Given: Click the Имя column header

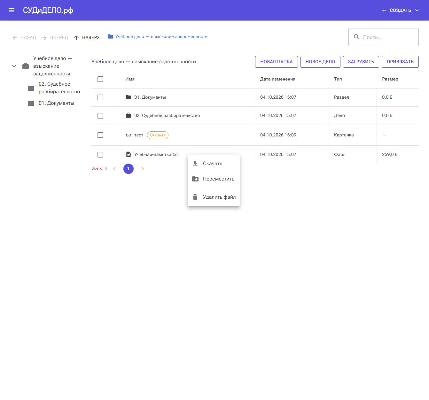Looking at the screenshot, I should point(130,79).
